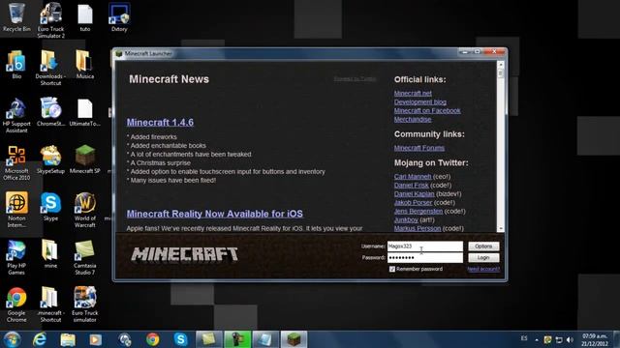Open the Need account? link
The height and width of the screenshot is (348, 620).
[x=483, y=269]
